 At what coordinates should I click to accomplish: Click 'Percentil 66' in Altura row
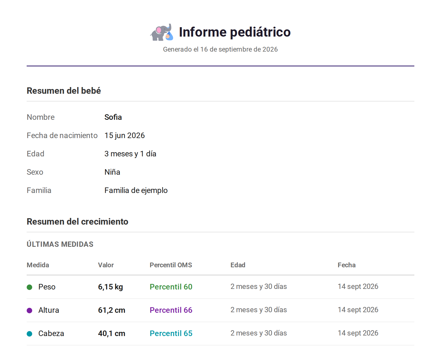[x=171, y=310]
